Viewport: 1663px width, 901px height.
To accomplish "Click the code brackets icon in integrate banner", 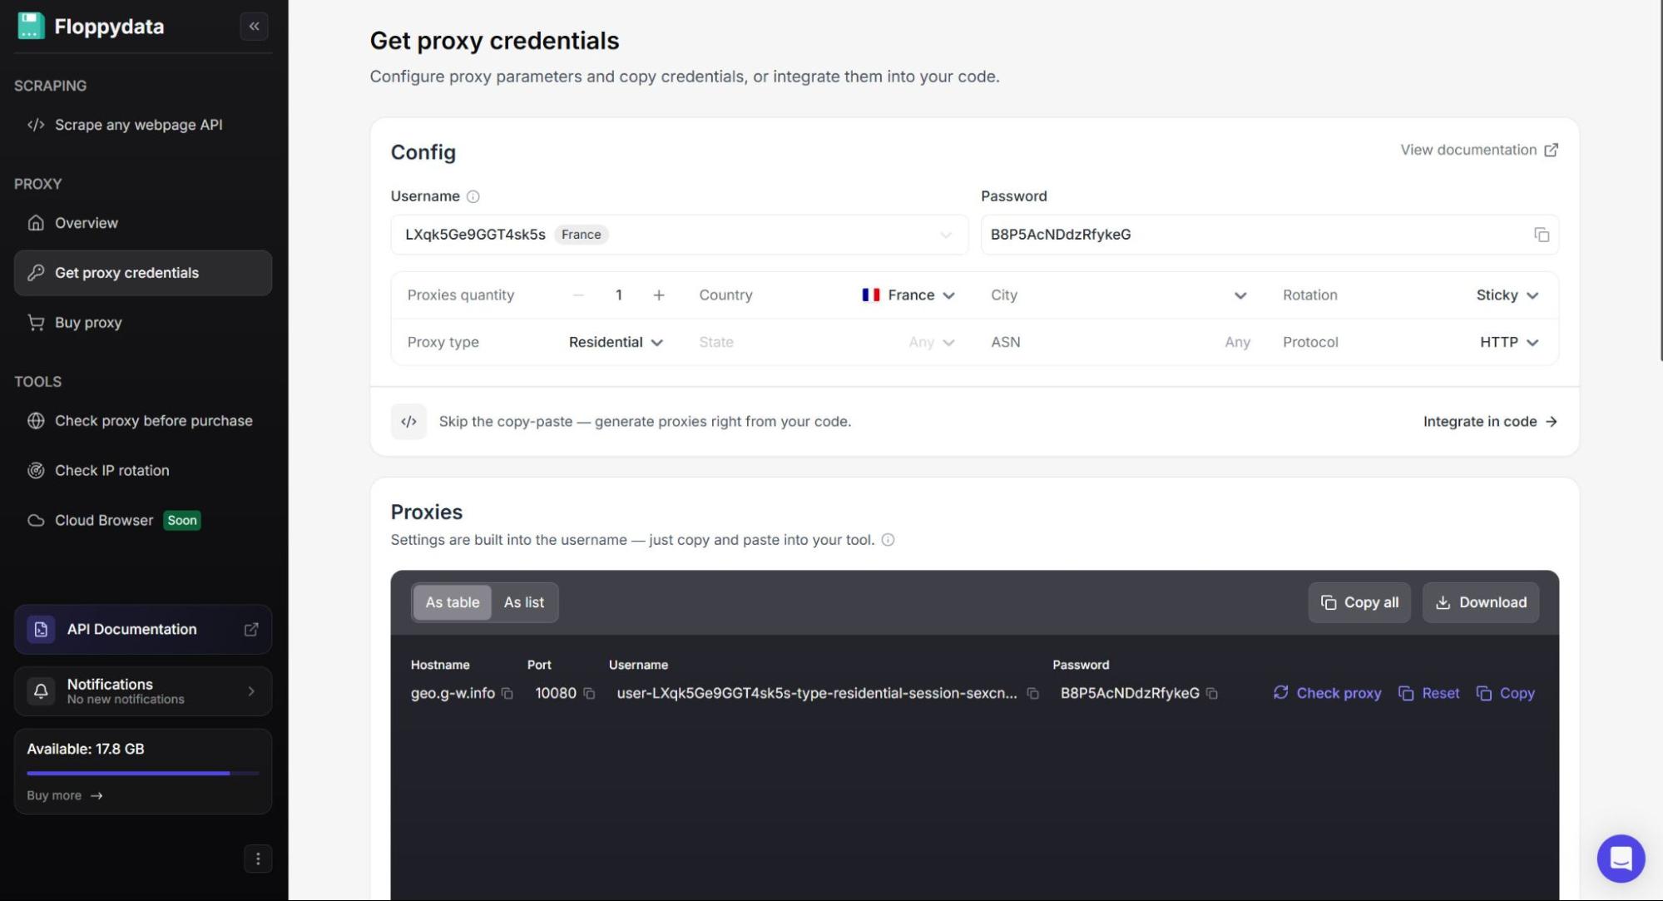I will click(408, 422).
